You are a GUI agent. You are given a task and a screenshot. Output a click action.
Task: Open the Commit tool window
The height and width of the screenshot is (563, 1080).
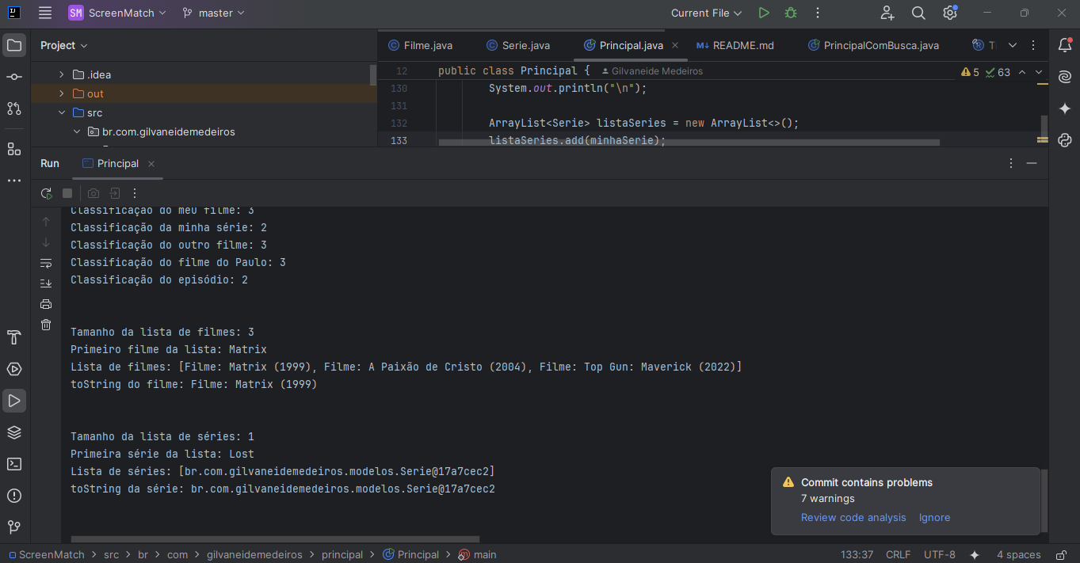[14, 77]
